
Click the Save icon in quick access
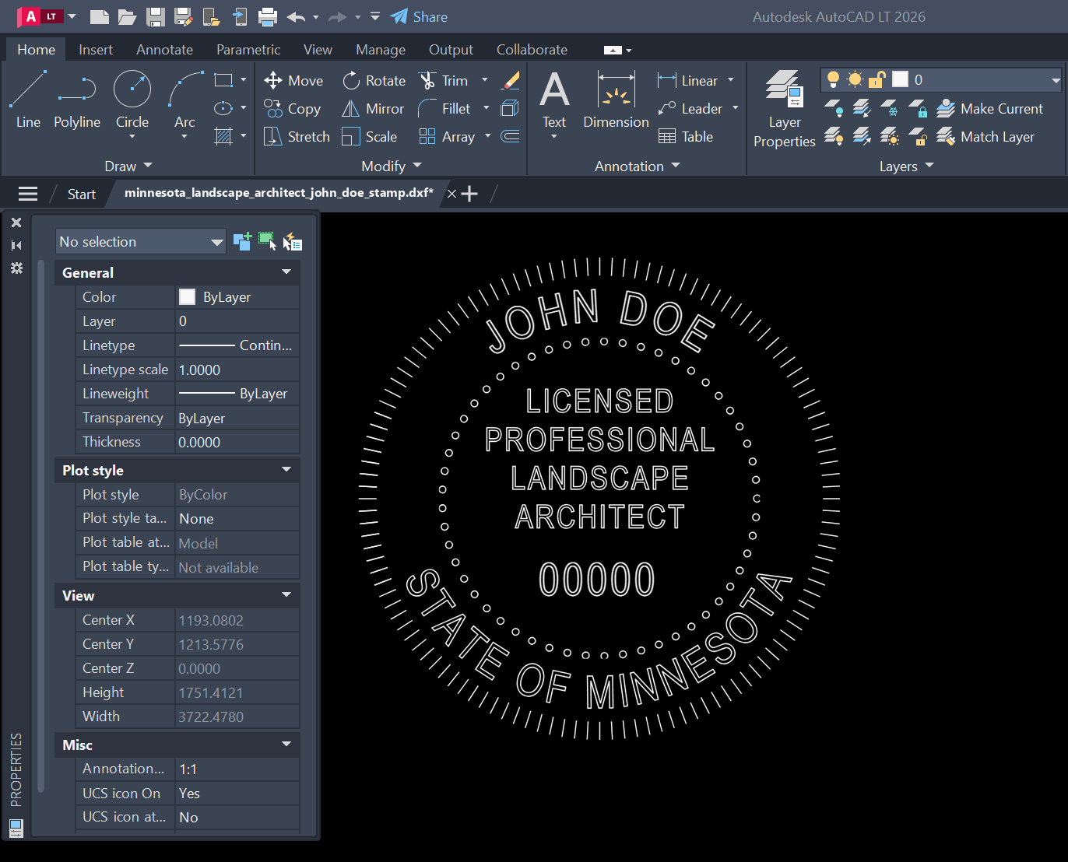[156, 16]
